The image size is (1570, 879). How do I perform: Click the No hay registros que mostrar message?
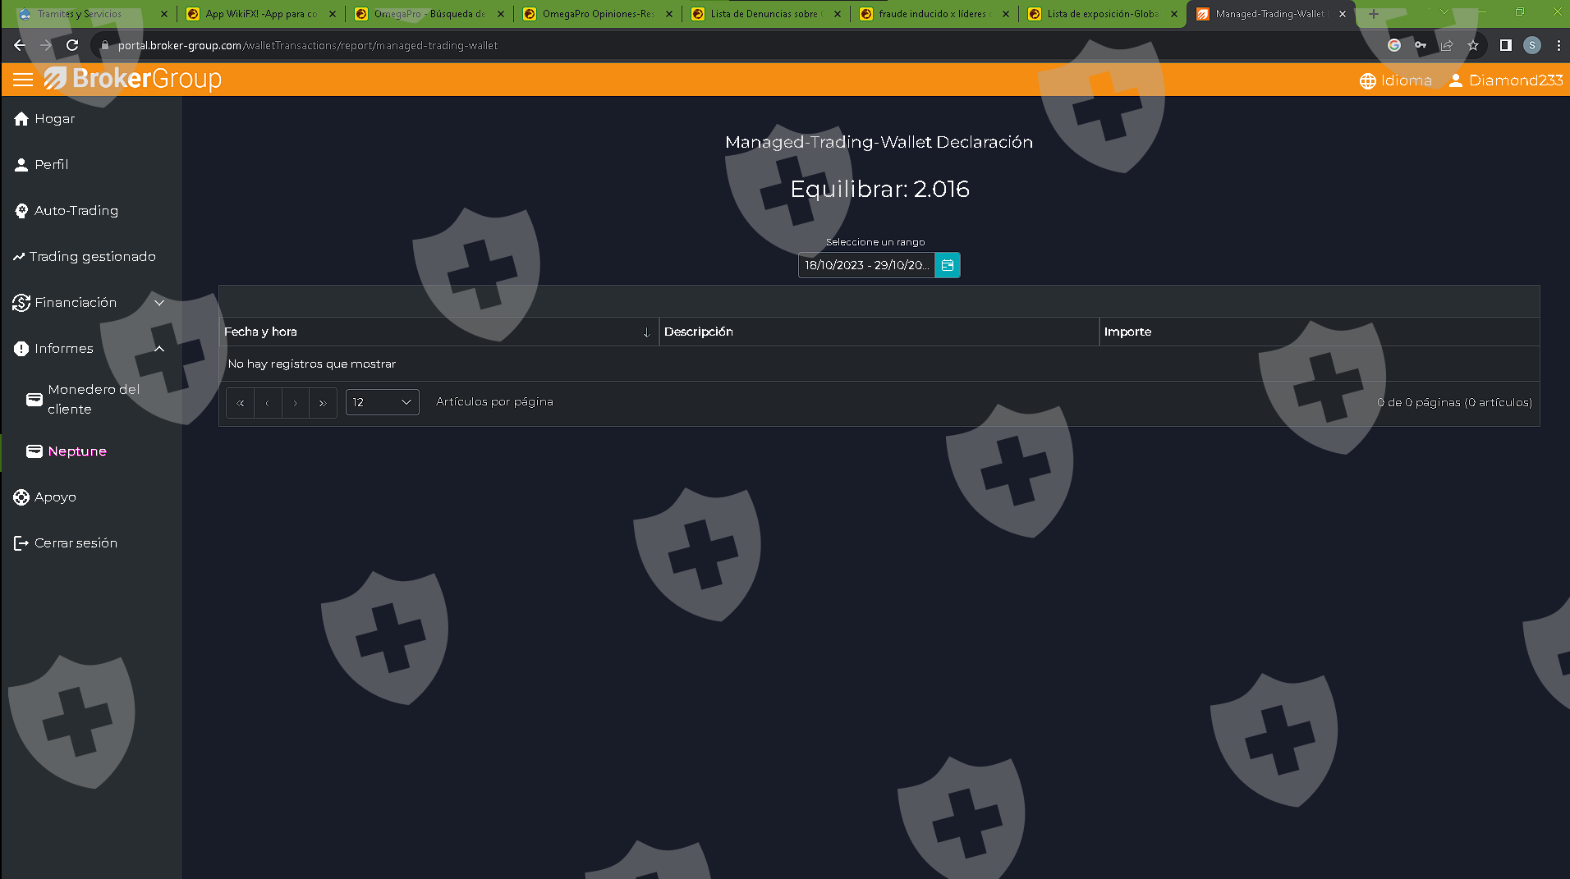pyautogui.click(x=312, y=364)
